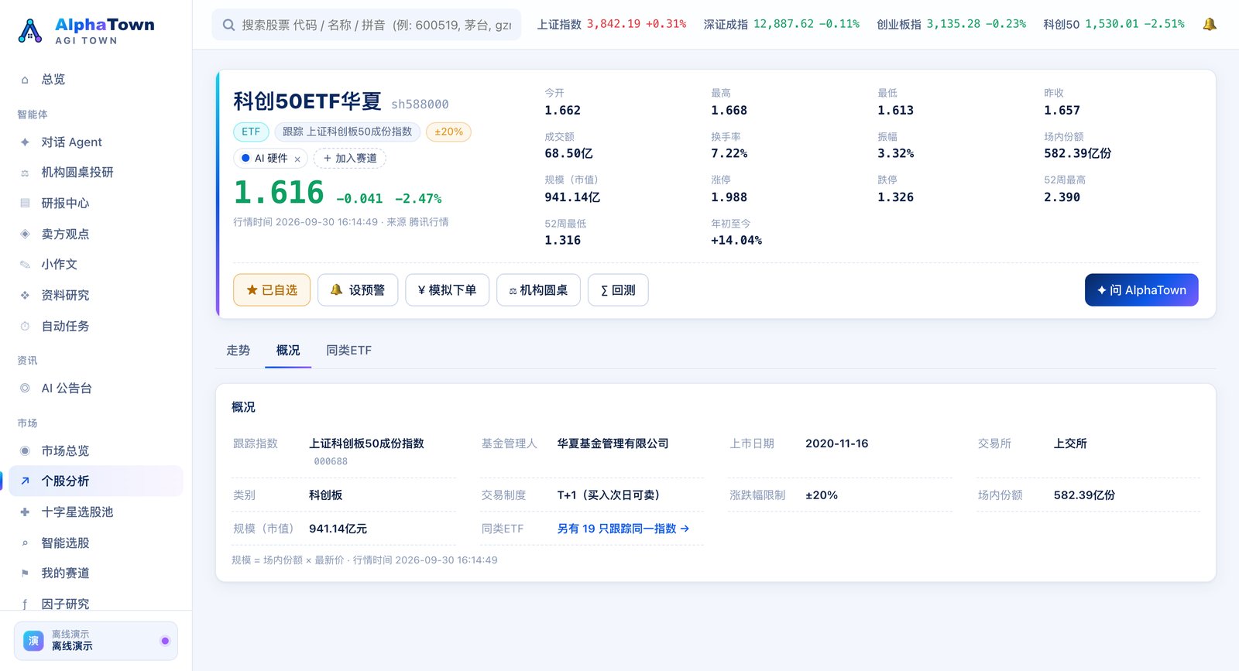Switch to the 走势 tab
1239x671 pixels.
238,351
